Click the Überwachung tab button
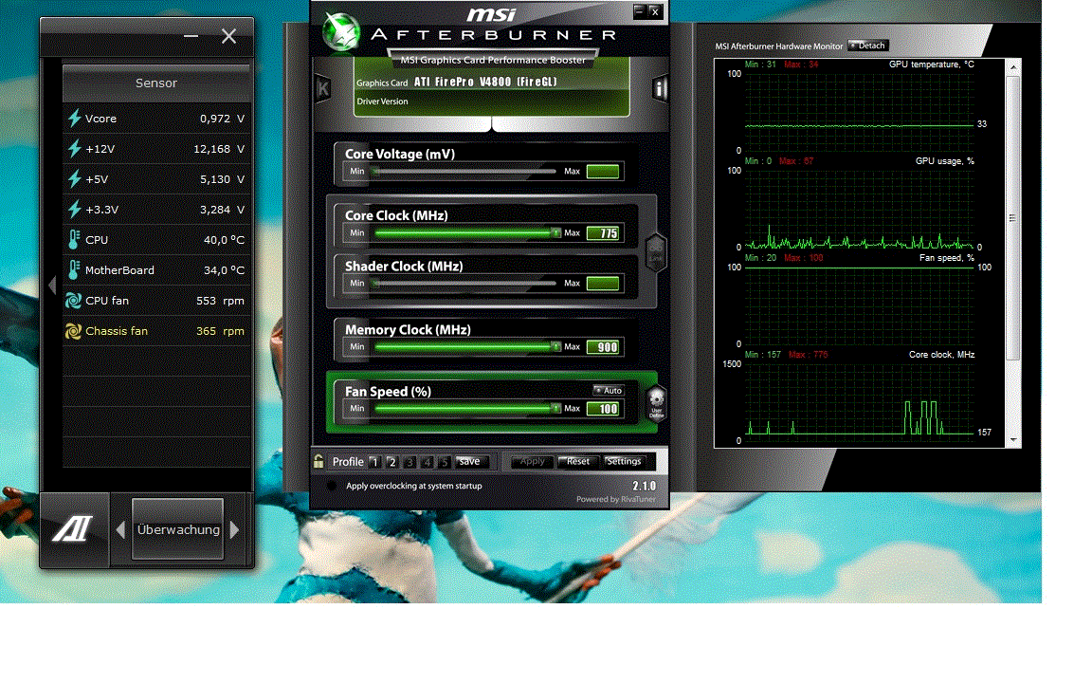The image size is (1092, 683). (x=177, y=529)
